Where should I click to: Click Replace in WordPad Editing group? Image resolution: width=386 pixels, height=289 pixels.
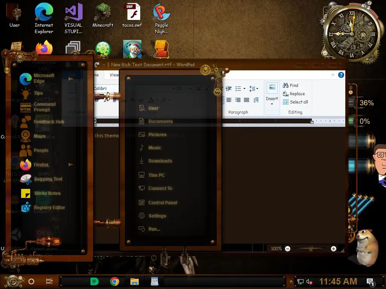[x=294, y=94]
